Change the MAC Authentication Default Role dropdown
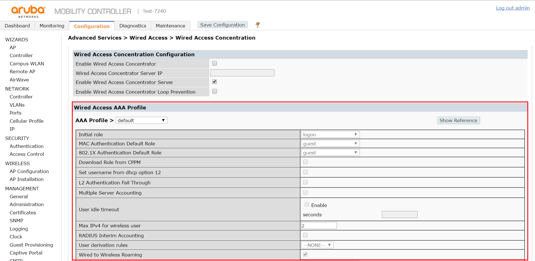Screen dimensions: 535x261 click(x=330, y=143)
